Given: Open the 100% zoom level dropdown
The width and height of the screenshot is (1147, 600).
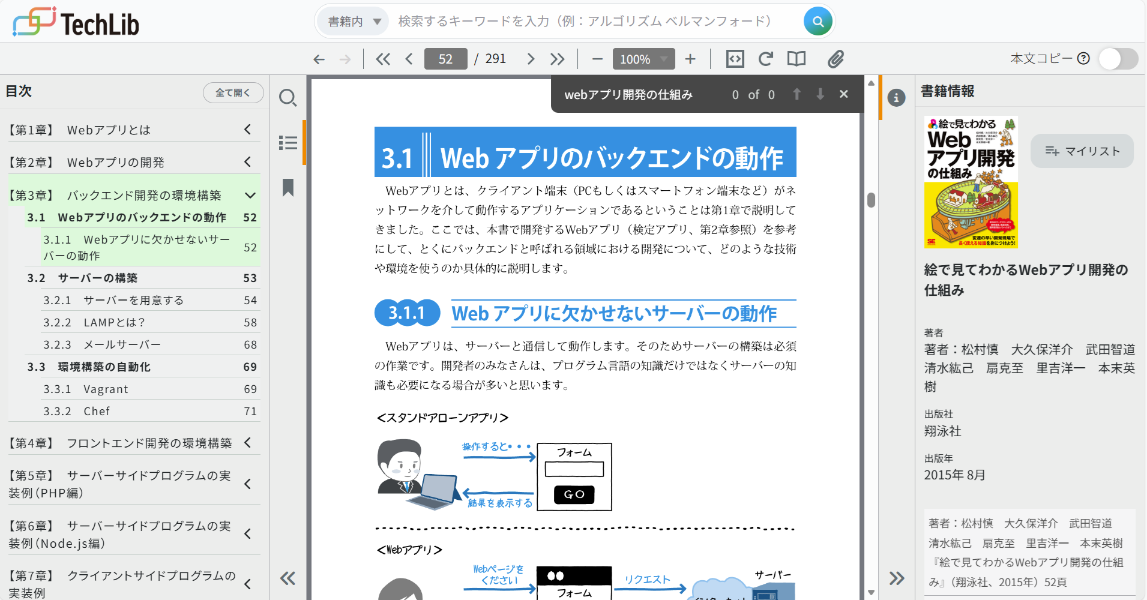Looking at the screenshot, I should (643, 59).
